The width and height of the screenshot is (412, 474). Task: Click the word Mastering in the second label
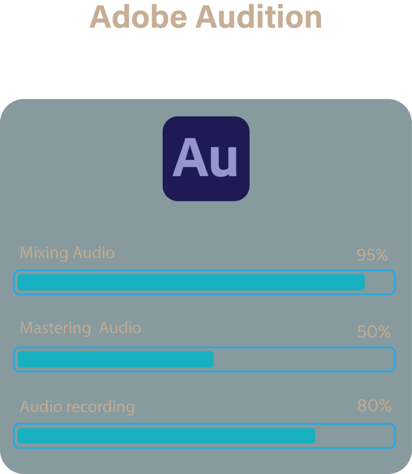pyautogui.click(x=55, y=328)
